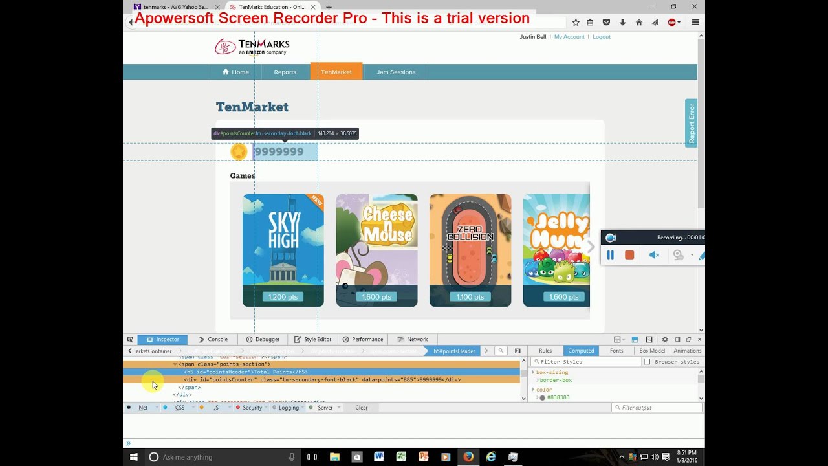Launch Excel from the taskbar
Screen dimensions: 828x466
tap(401, 457)
